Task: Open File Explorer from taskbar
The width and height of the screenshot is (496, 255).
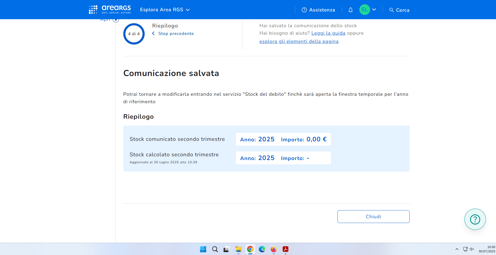Action: point(238,249)
